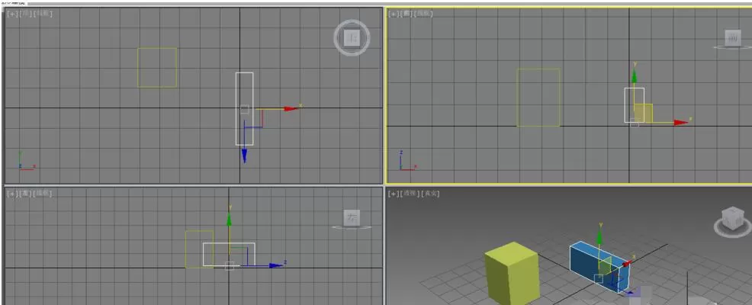
Task: Click the blue downward axis arrow in top viewport
Action: click(244, 156)
